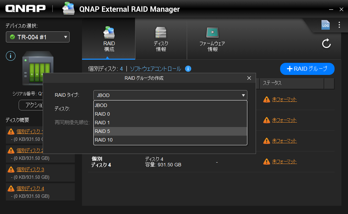This screenshot has width=348, height=214.
Task: Click the device info icon beside NAS image
Action: 11,56
